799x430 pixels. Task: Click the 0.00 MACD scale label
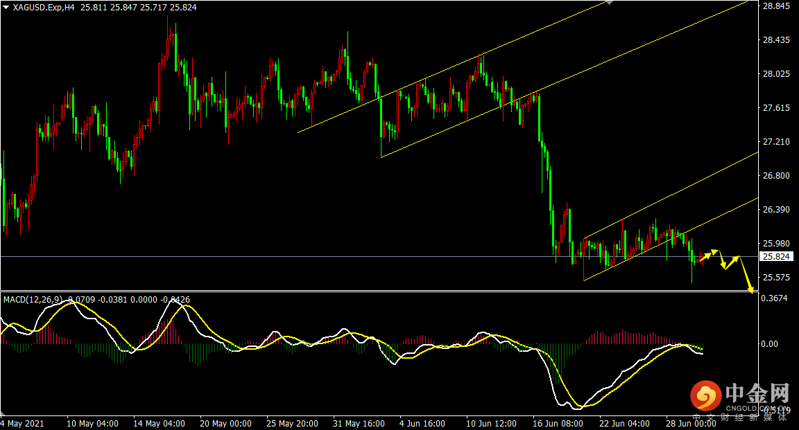point(769,344)
